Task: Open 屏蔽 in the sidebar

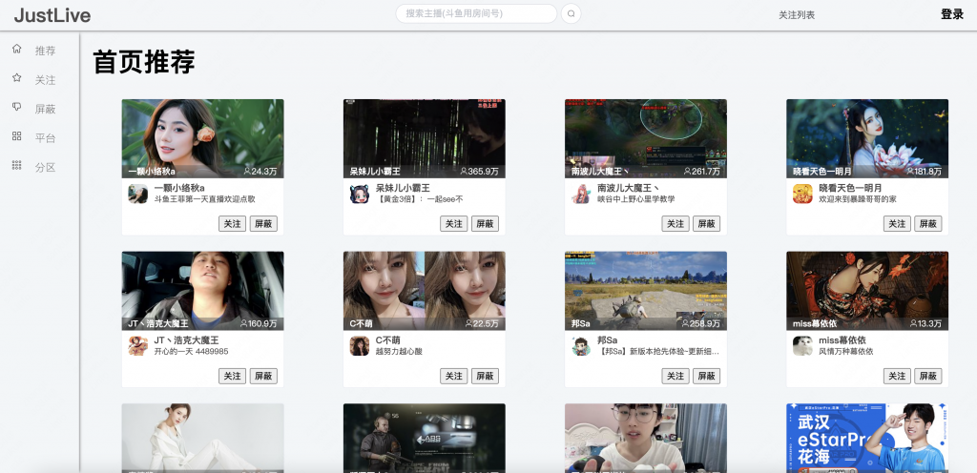Action: (46, 109)
